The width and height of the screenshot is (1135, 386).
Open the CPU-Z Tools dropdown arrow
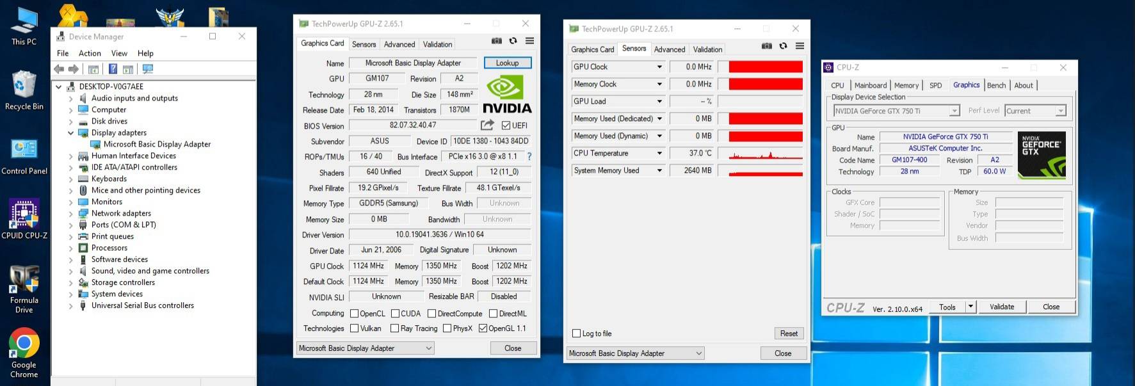point(970,307)
